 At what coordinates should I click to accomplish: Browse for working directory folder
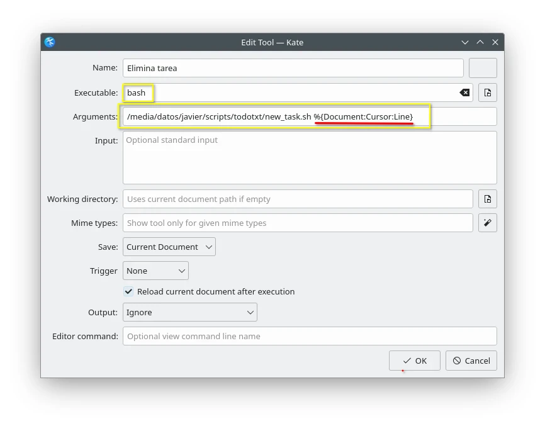(x=488, y=199)
